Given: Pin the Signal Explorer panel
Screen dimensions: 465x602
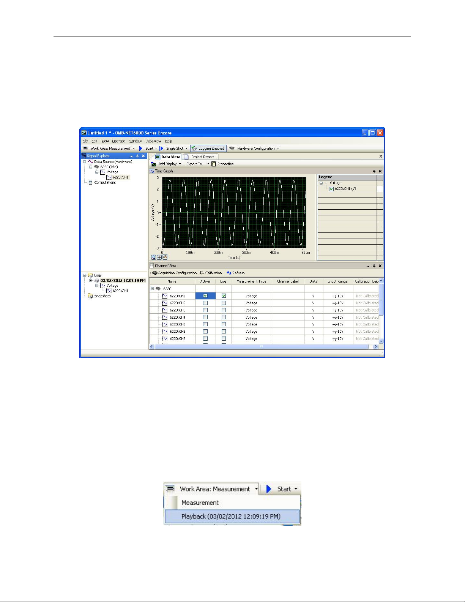Looking at the screenshot, I should click(137, 156).
